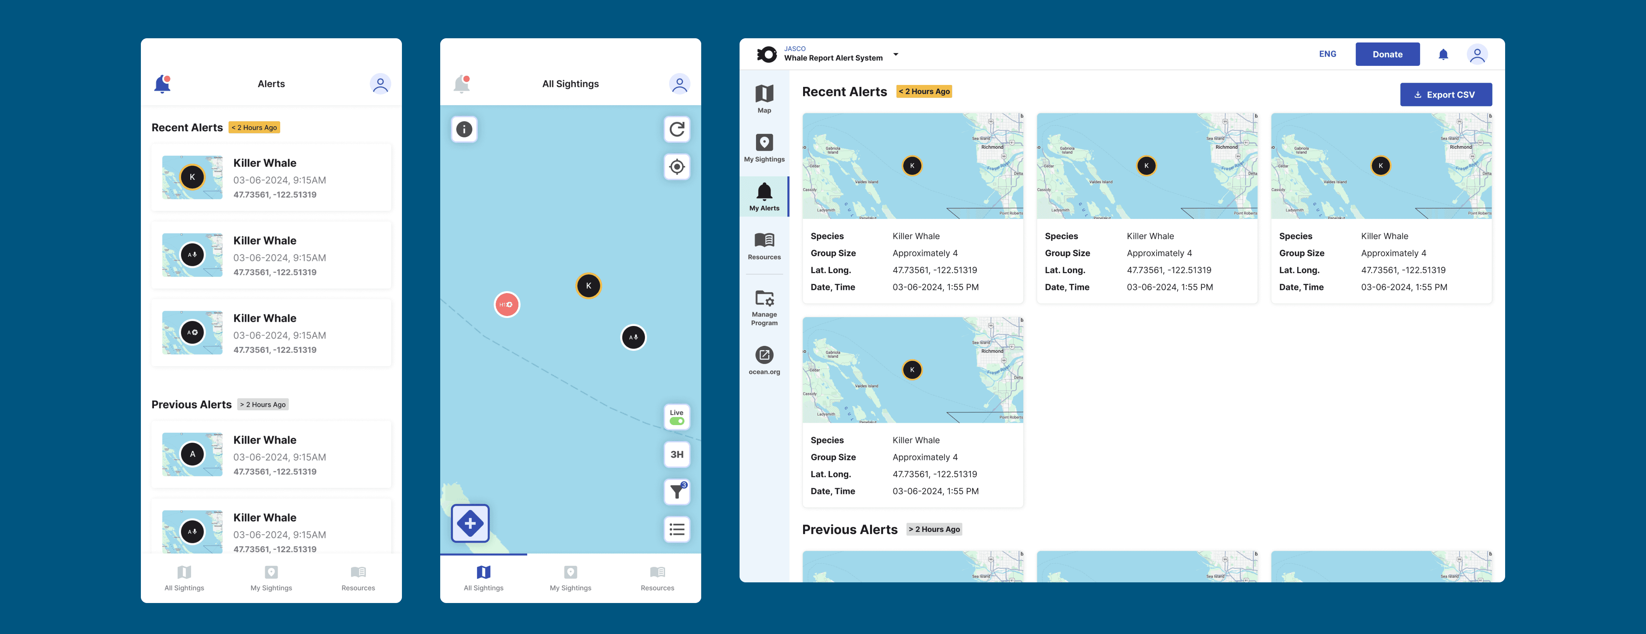Image resolution: width=1646 pixels, height=634 pixels.
Task: Click the locate-me crosshair icon
Action: pos(677,167)
